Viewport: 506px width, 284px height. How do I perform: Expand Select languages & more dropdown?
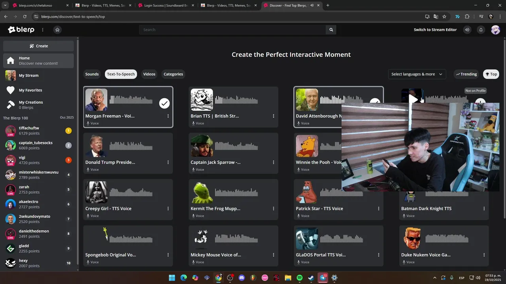[x=417, y=74]
